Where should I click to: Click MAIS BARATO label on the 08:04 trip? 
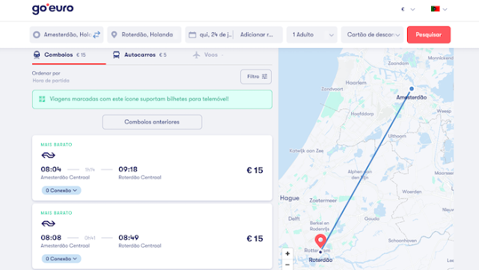pos(57,145)
